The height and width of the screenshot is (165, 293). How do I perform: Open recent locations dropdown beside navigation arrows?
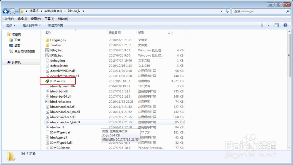point(17,11)
